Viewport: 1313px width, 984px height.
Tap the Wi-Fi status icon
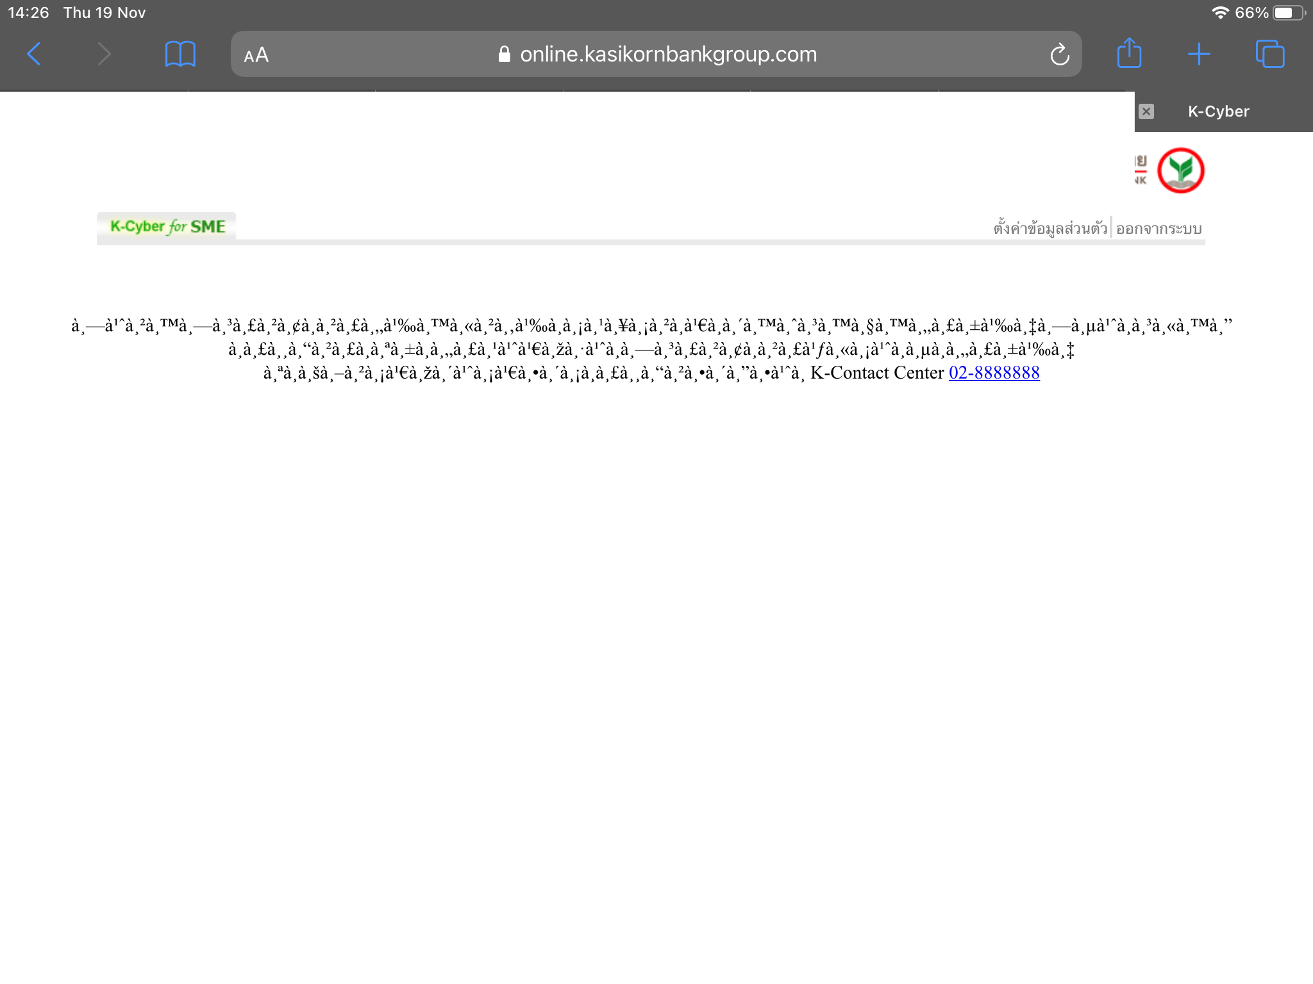[1219, 13]
